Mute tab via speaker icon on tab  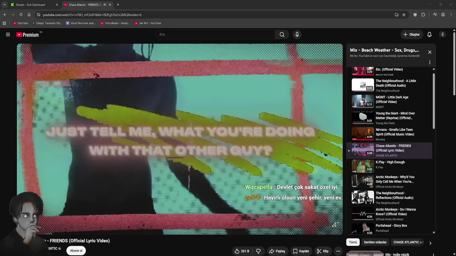pos(104,5)
